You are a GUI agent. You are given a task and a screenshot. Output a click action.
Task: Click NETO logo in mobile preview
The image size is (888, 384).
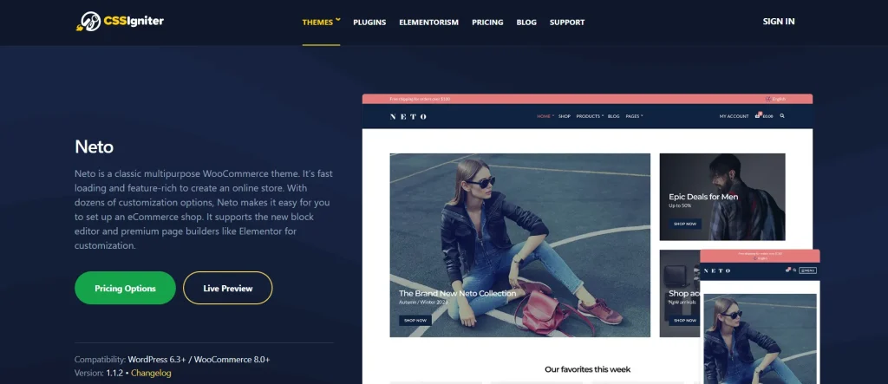[717, 270]
